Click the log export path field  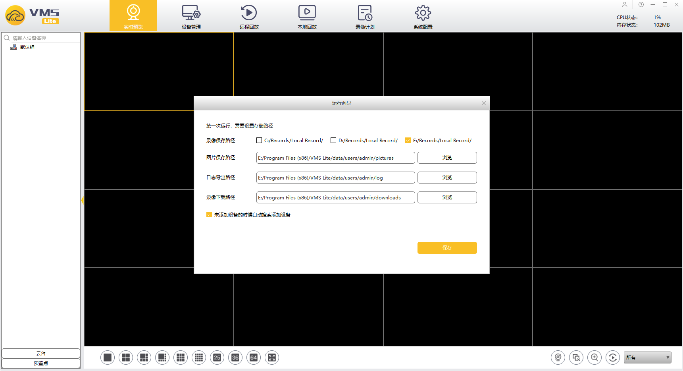click(x=336, y=178)
